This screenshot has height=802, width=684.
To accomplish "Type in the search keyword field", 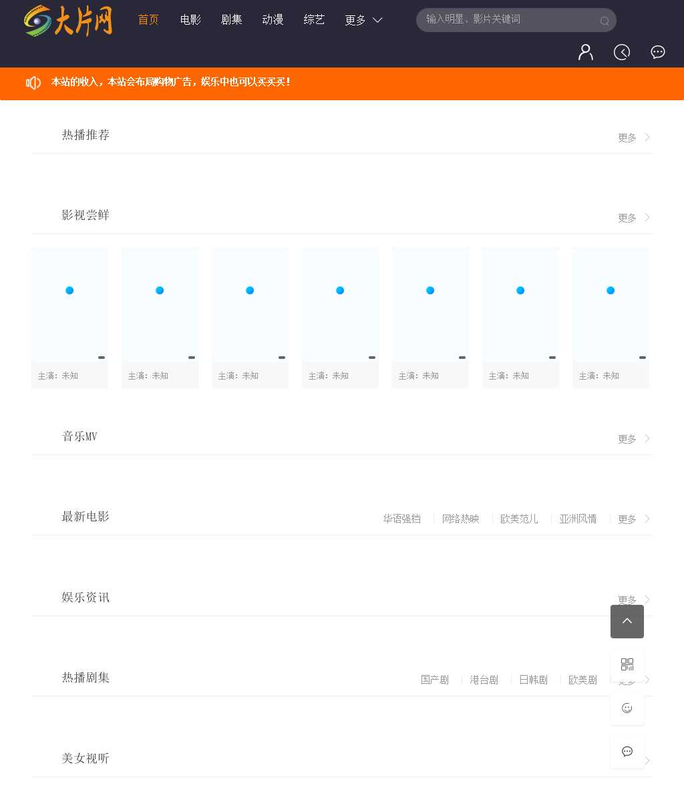I will point(508,19).
